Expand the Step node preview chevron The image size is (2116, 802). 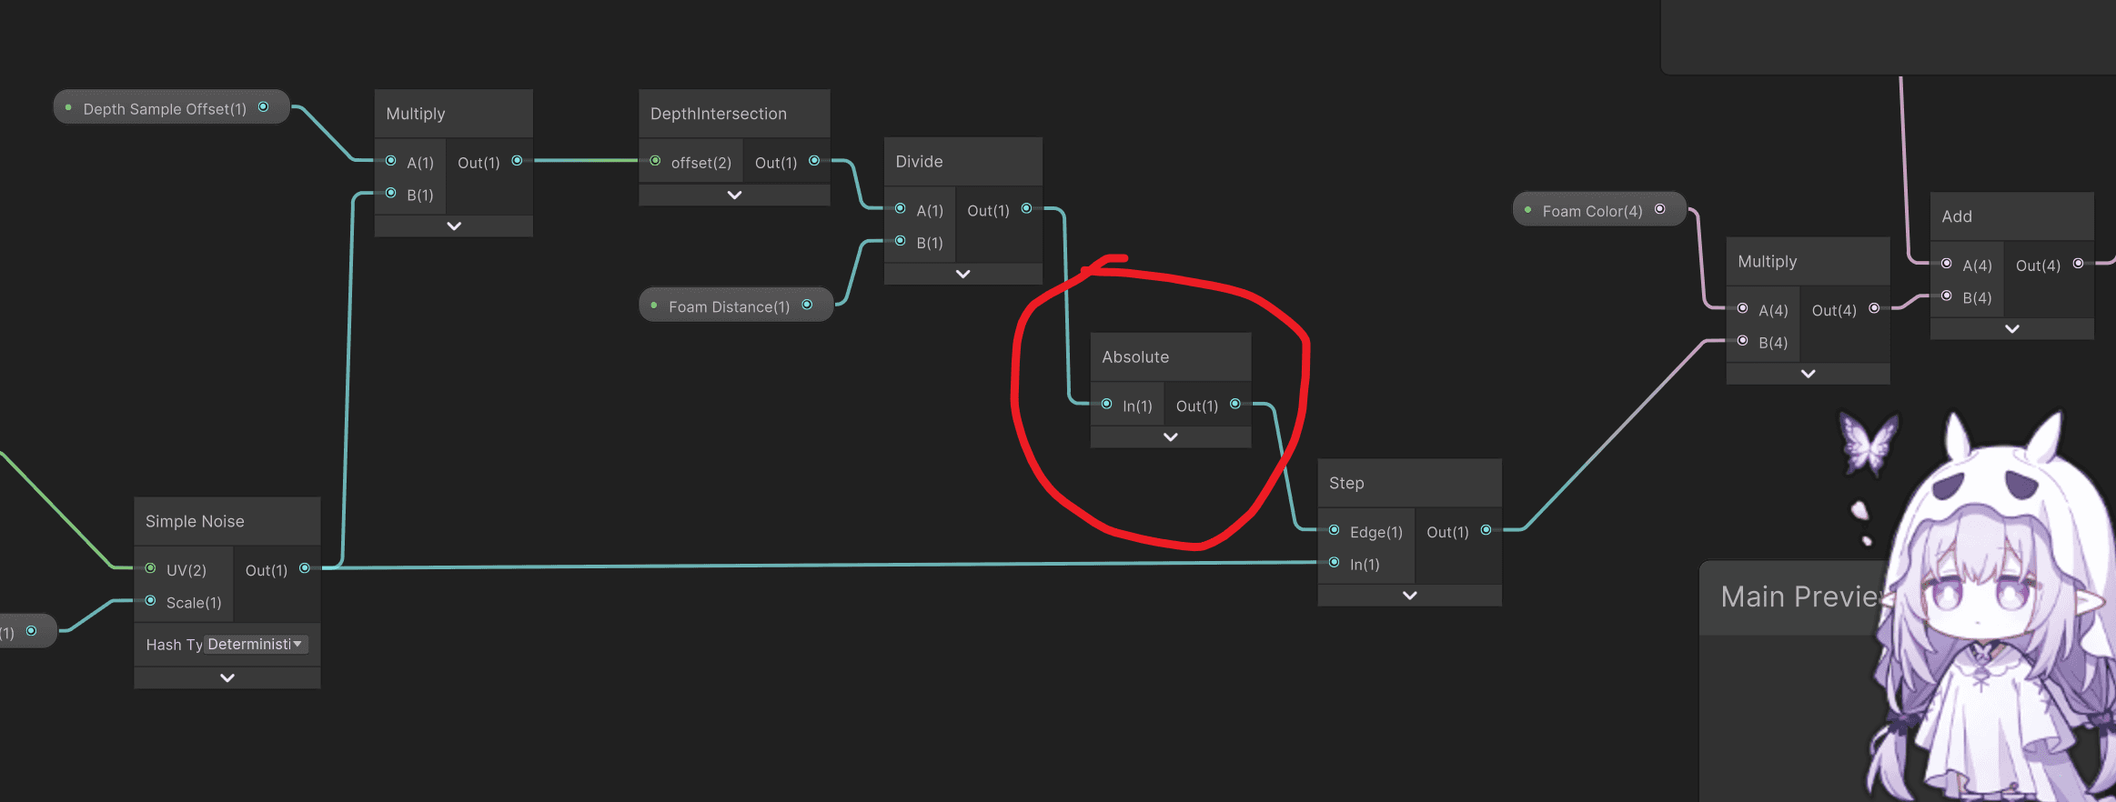pos(1410,596)
